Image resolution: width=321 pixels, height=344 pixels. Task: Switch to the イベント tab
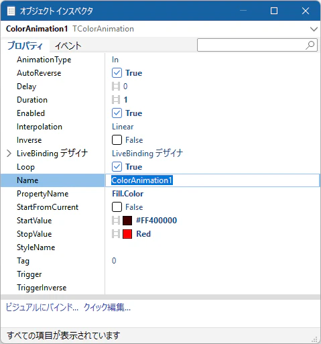pos(68,46)
